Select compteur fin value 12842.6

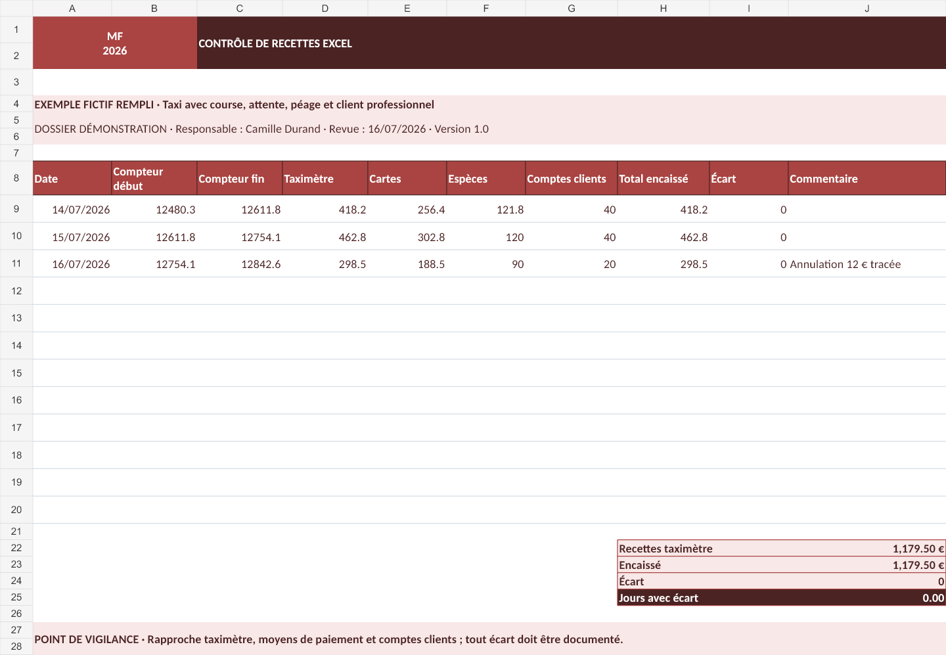(240, 264)
